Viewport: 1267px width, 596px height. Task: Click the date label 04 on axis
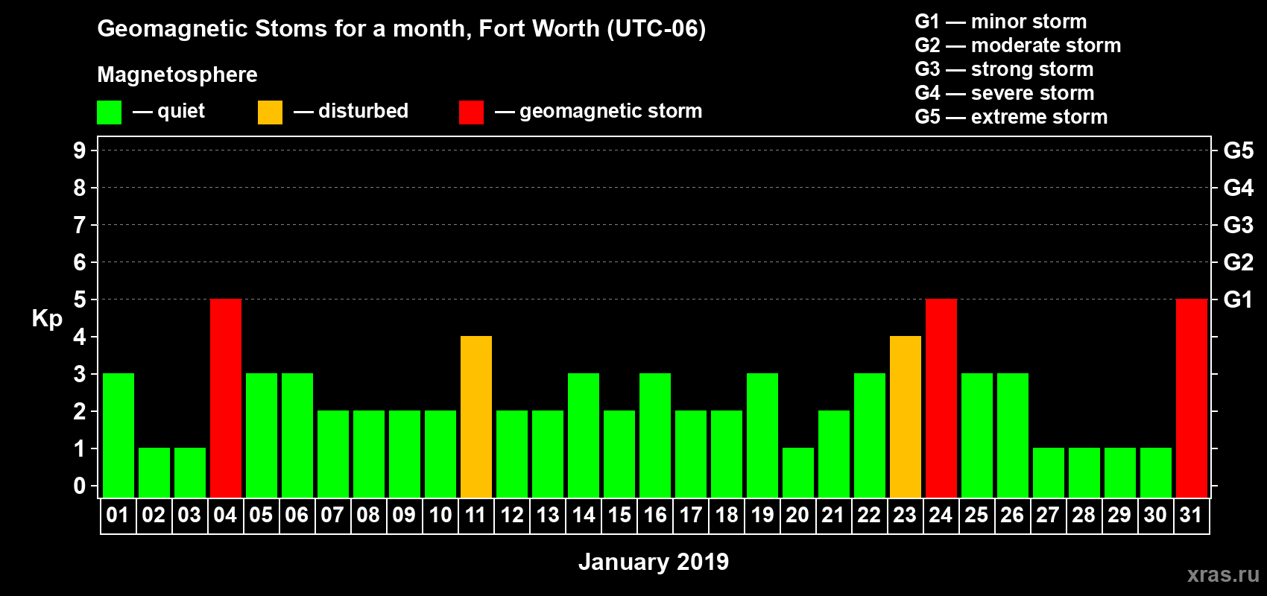coord(225,515)
